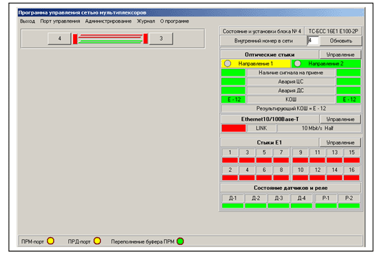Open the Журнал menu
Viewport: 386px width, 260px height.
coord(145,21)
